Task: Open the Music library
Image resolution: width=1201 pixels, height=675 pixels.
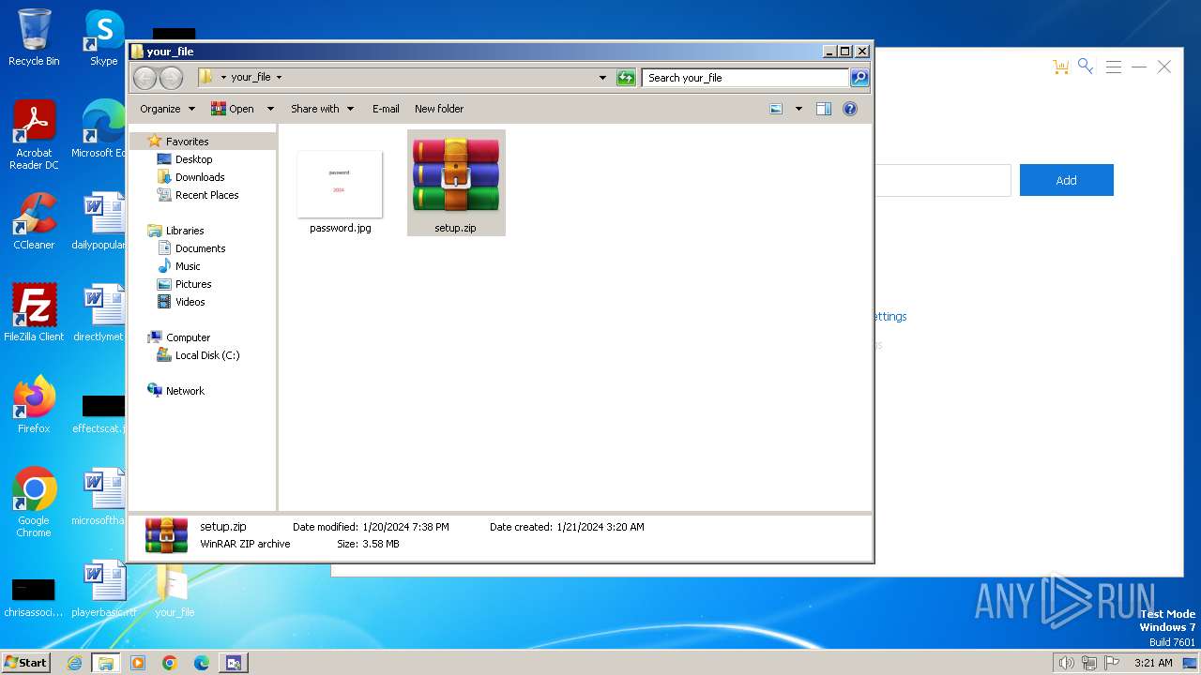Action: tap(188, 266)
